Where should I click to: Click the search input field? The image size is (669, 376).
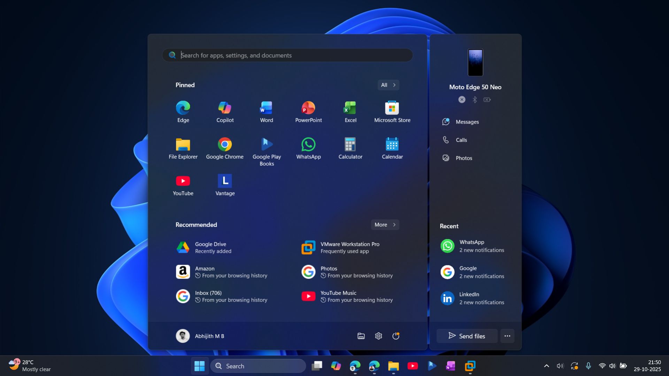click(x=287, y=55)
